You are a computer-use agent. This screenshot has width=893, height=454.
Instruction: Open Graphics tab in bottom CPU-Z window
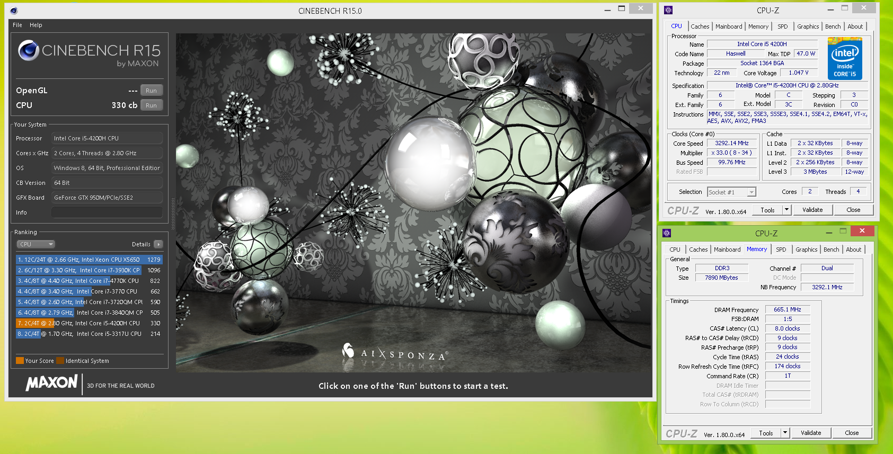(x=806, y=250)
